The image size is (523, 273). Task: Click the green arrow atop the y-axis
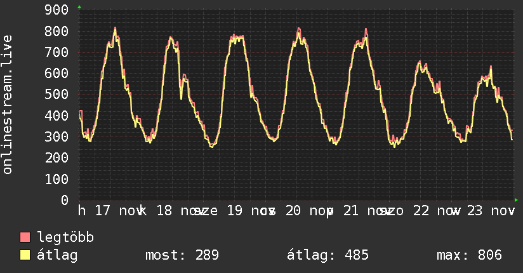click(79, 7)
